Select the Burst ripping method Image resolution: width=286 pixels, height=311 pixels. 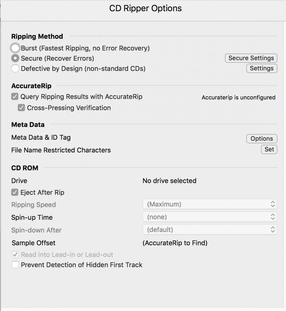point(15,48)
